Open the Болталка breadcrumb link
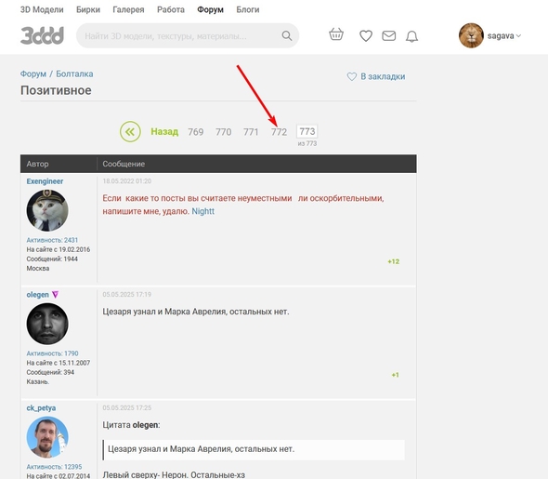The height and width of the screenshot is (479, 548). tap(74, 73)
